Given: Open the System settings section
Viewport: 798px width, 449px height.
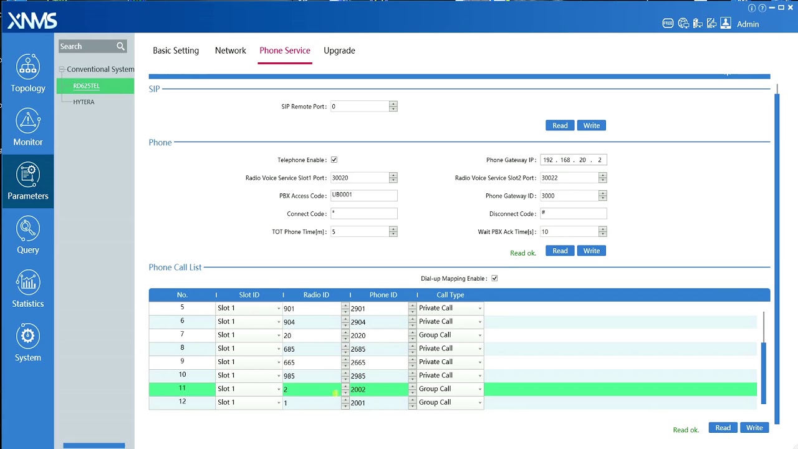Looking at the screenshot, I should click(27, 343).
